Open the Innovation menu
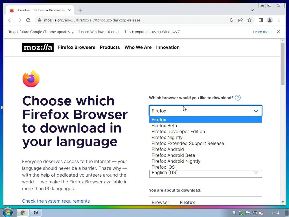The width and height of the screenshot is (289, 217). [x=168, y=47]
